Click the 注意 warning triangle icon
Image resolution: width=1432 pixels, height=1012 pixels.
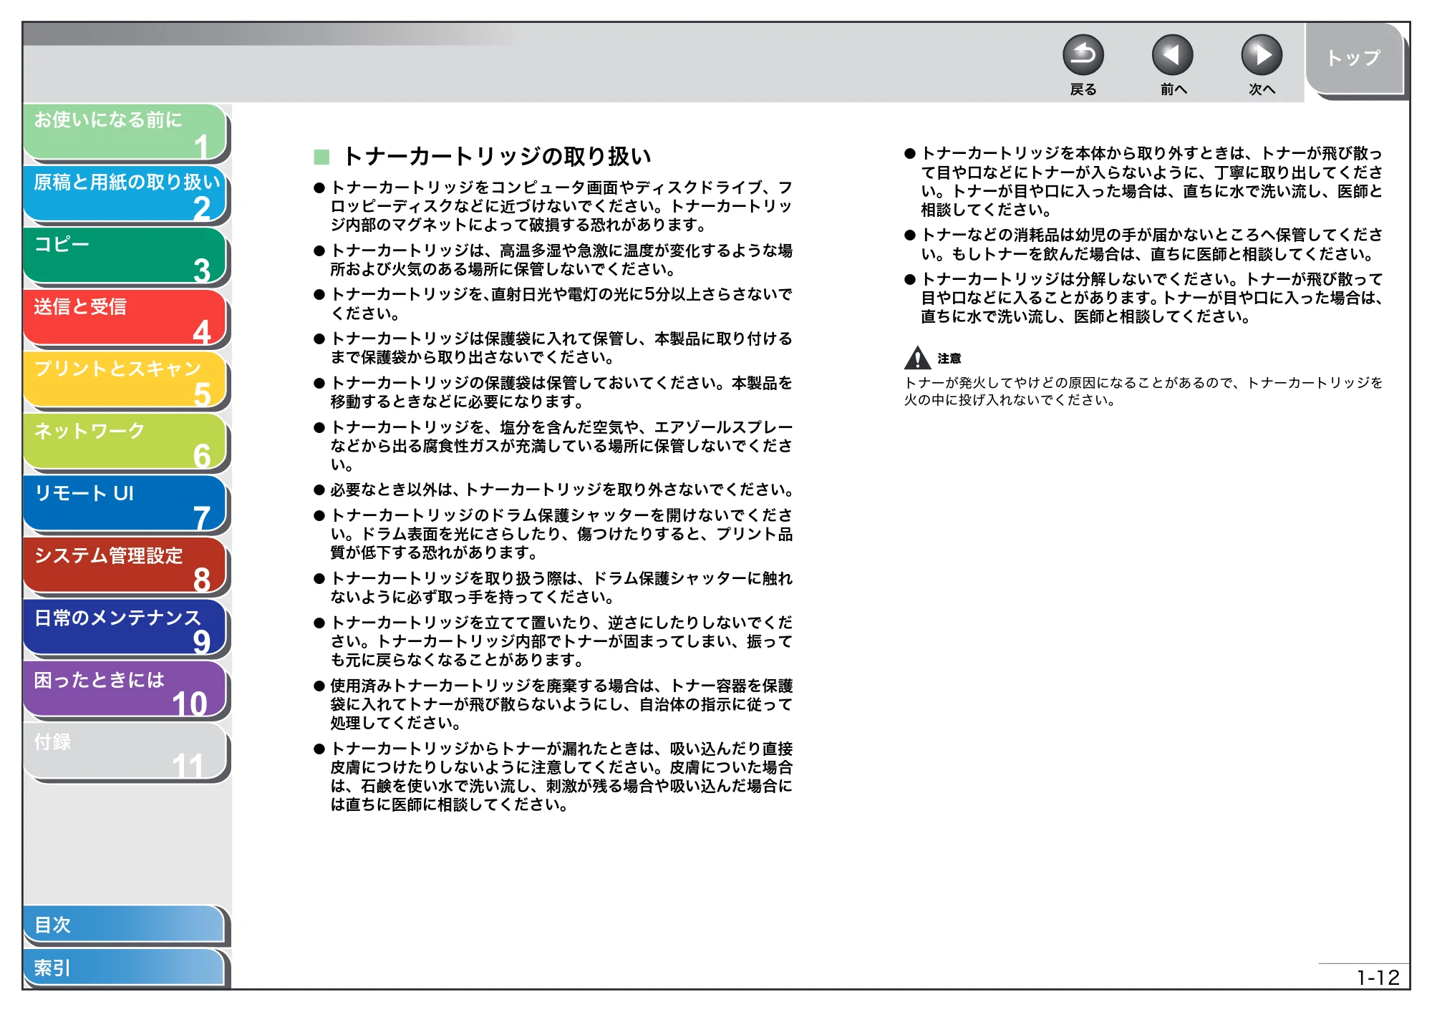(917, 357)
